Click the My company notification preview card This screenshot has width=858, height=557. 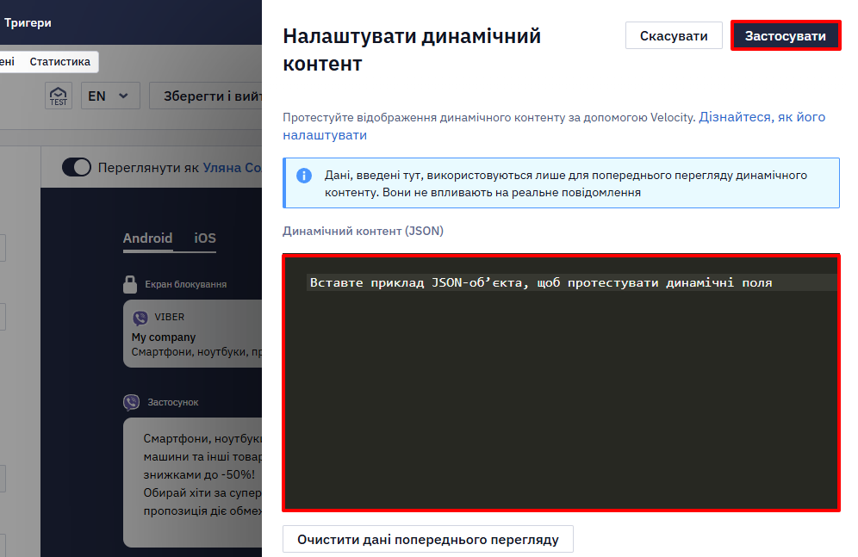coord(193,334)
